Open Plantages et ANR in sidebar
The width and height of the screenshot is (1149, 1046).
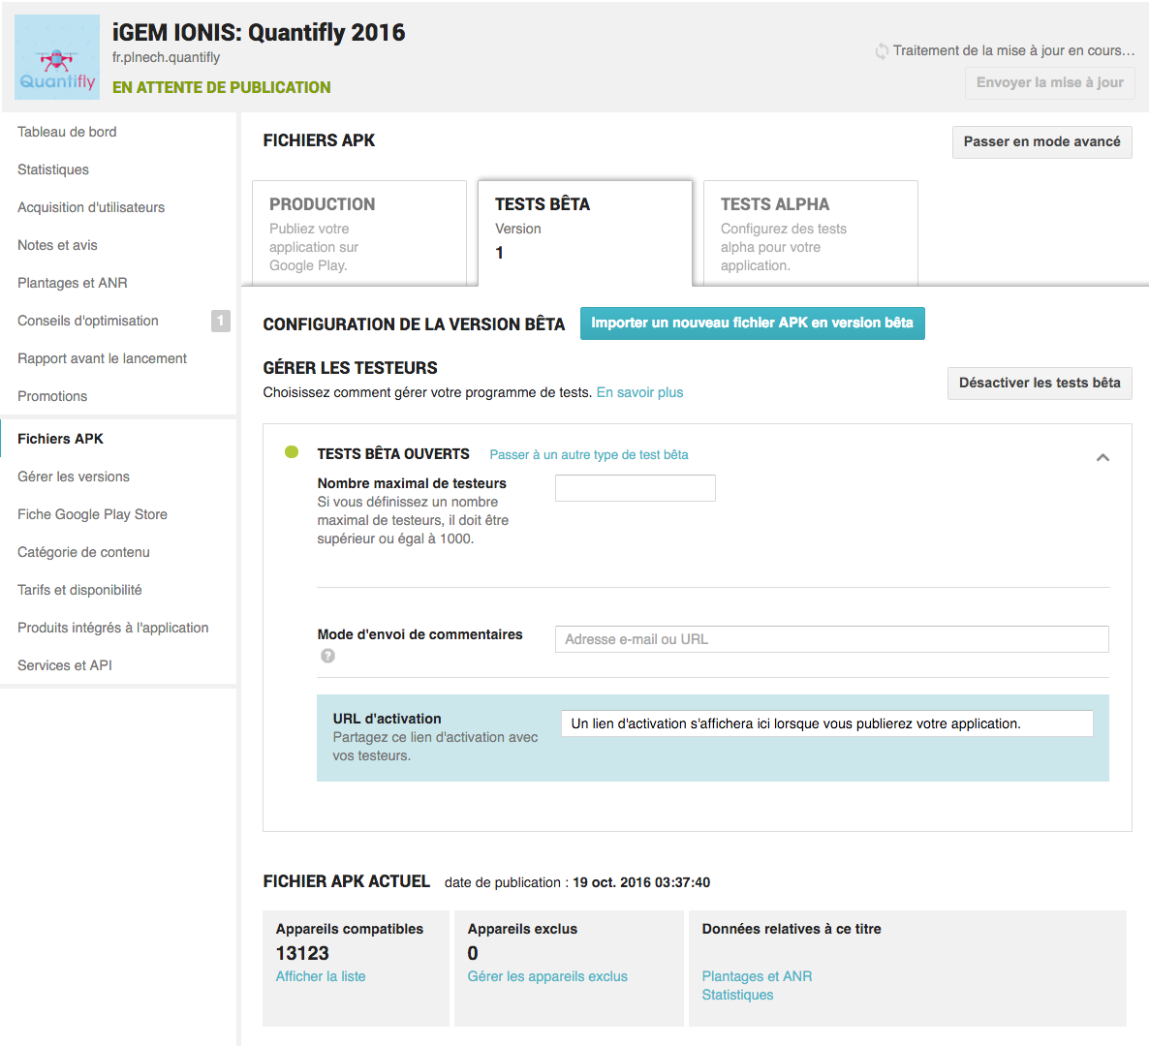(73, 283)
